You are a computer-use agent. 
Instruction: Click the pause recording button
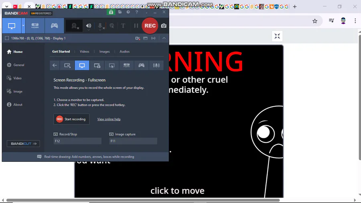click(x=136, y=26)
